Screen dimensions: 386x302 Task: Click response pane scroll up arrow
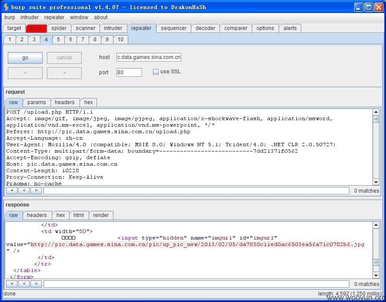(x=376, y=225)
